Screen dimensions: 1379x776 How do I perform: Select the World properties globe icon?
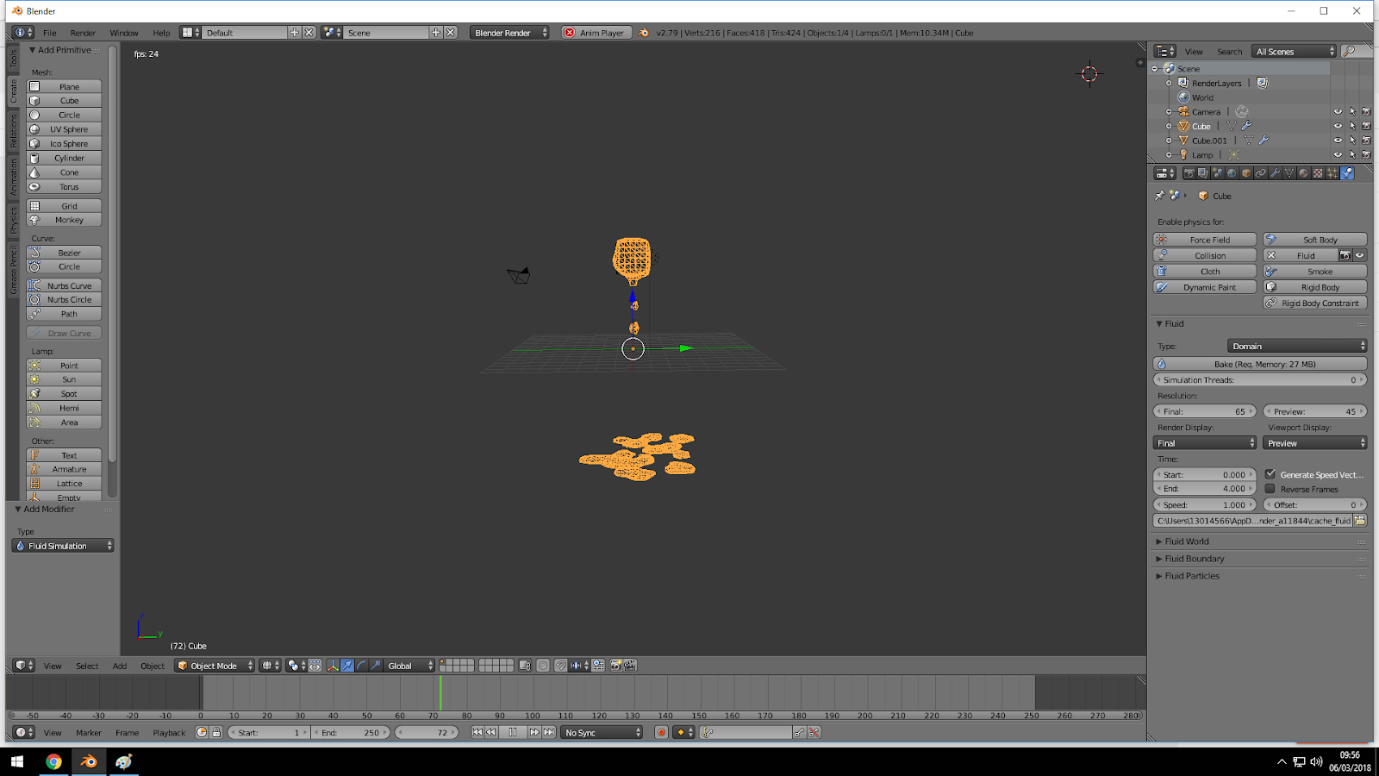(1231, 172)
